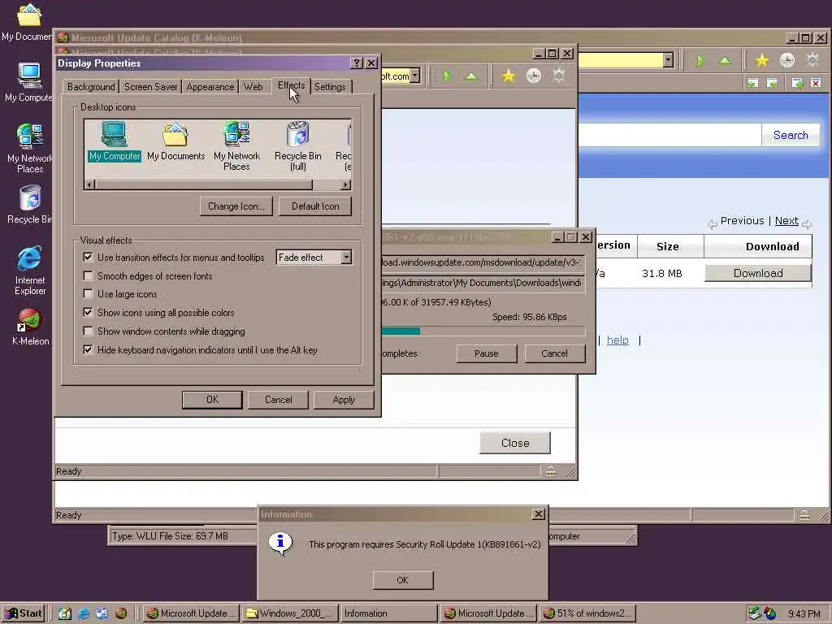This screenshot has width=832, height=624.
Task: Pause the file download
Action: 487,353
